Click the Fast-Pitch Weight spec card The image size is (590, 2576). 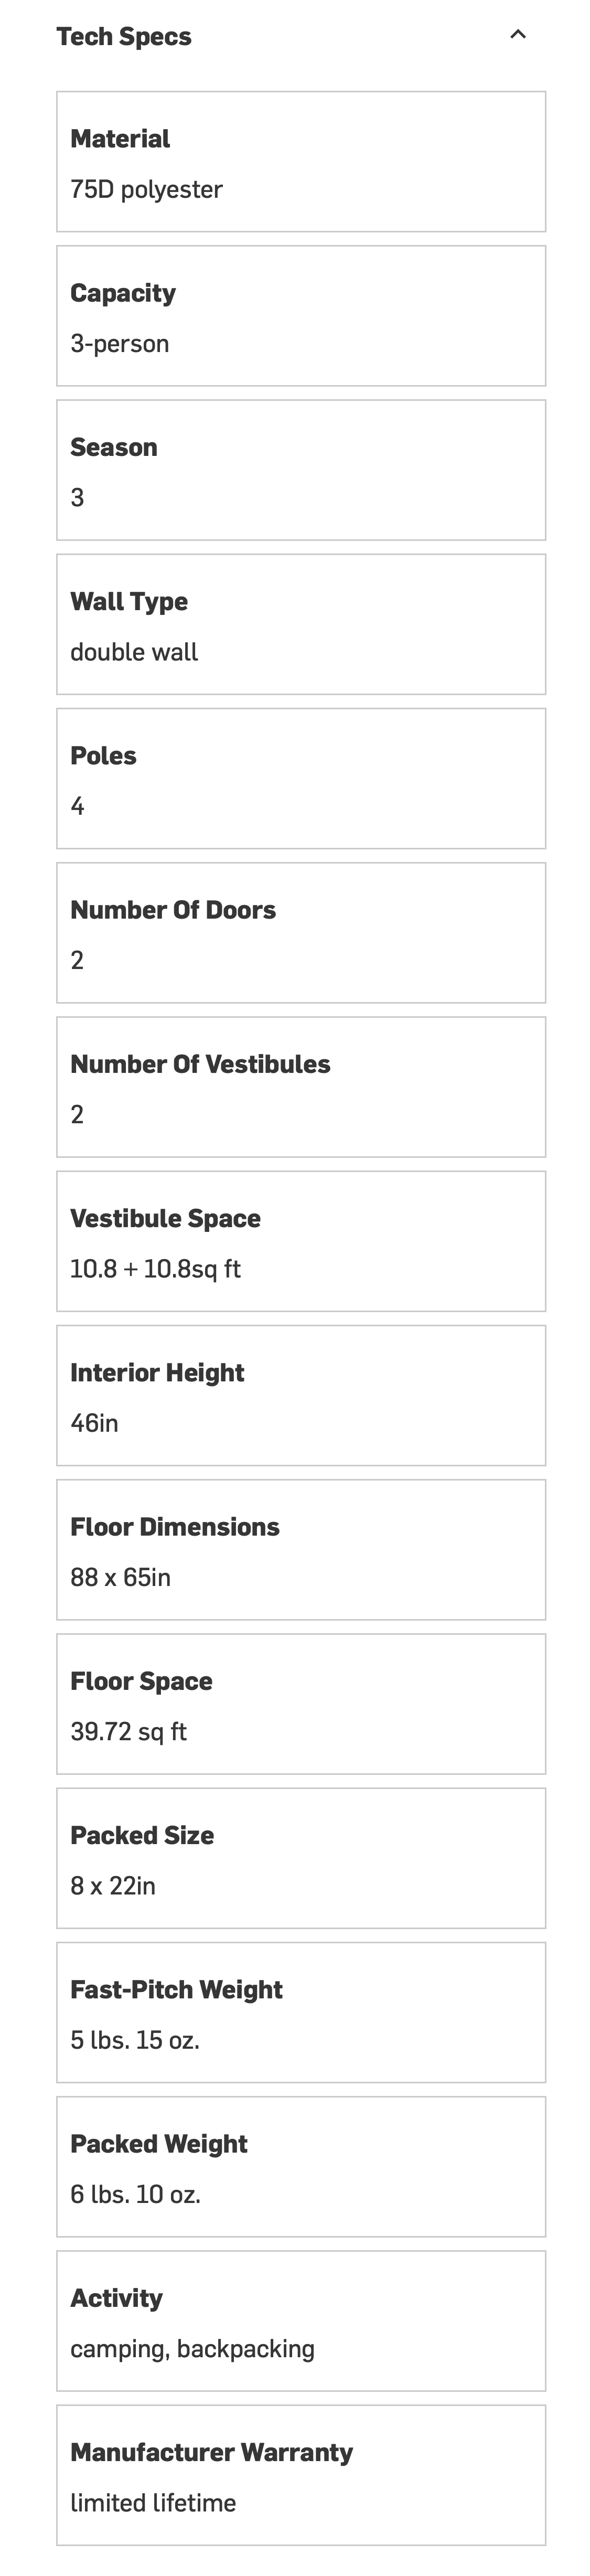click(x=300, y=2011)
